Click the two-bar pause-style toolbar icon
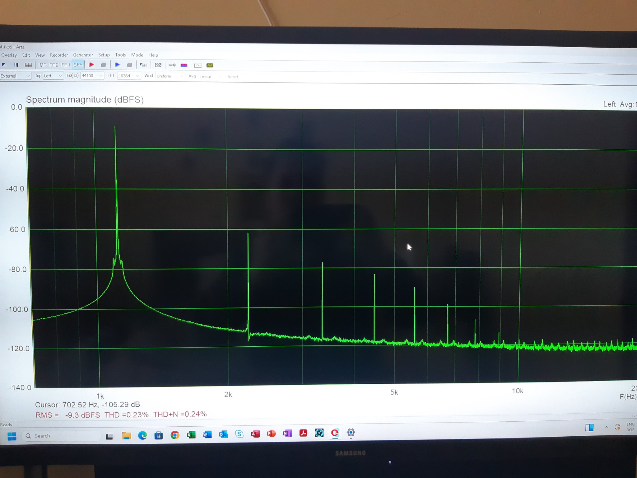 click(x=16, y=65)
